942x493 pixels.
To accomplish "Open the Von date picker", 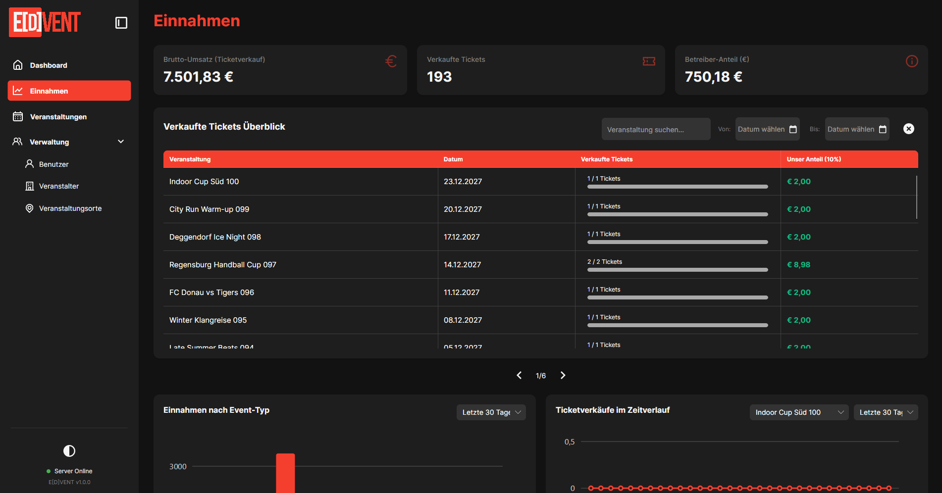I will (x=767, y=129).
